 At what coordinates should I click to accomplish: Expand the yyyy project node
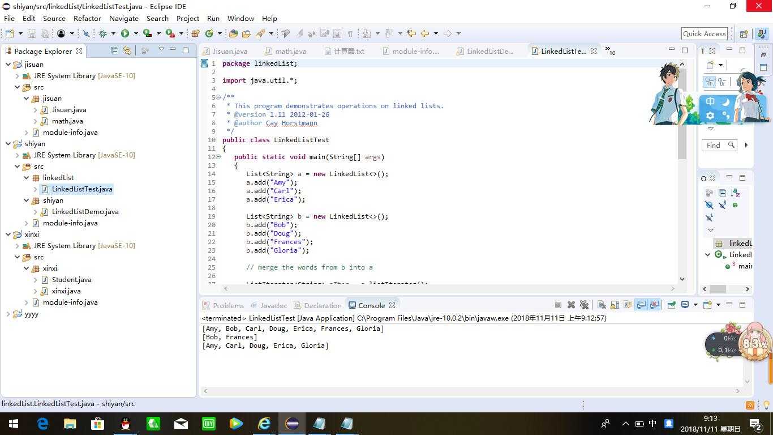click(8, 313)
